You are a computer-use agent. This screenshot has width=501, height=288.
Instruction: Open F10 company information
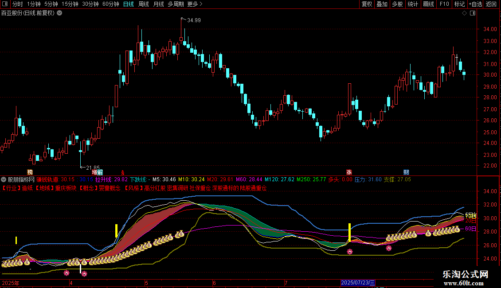click(444, 4)
